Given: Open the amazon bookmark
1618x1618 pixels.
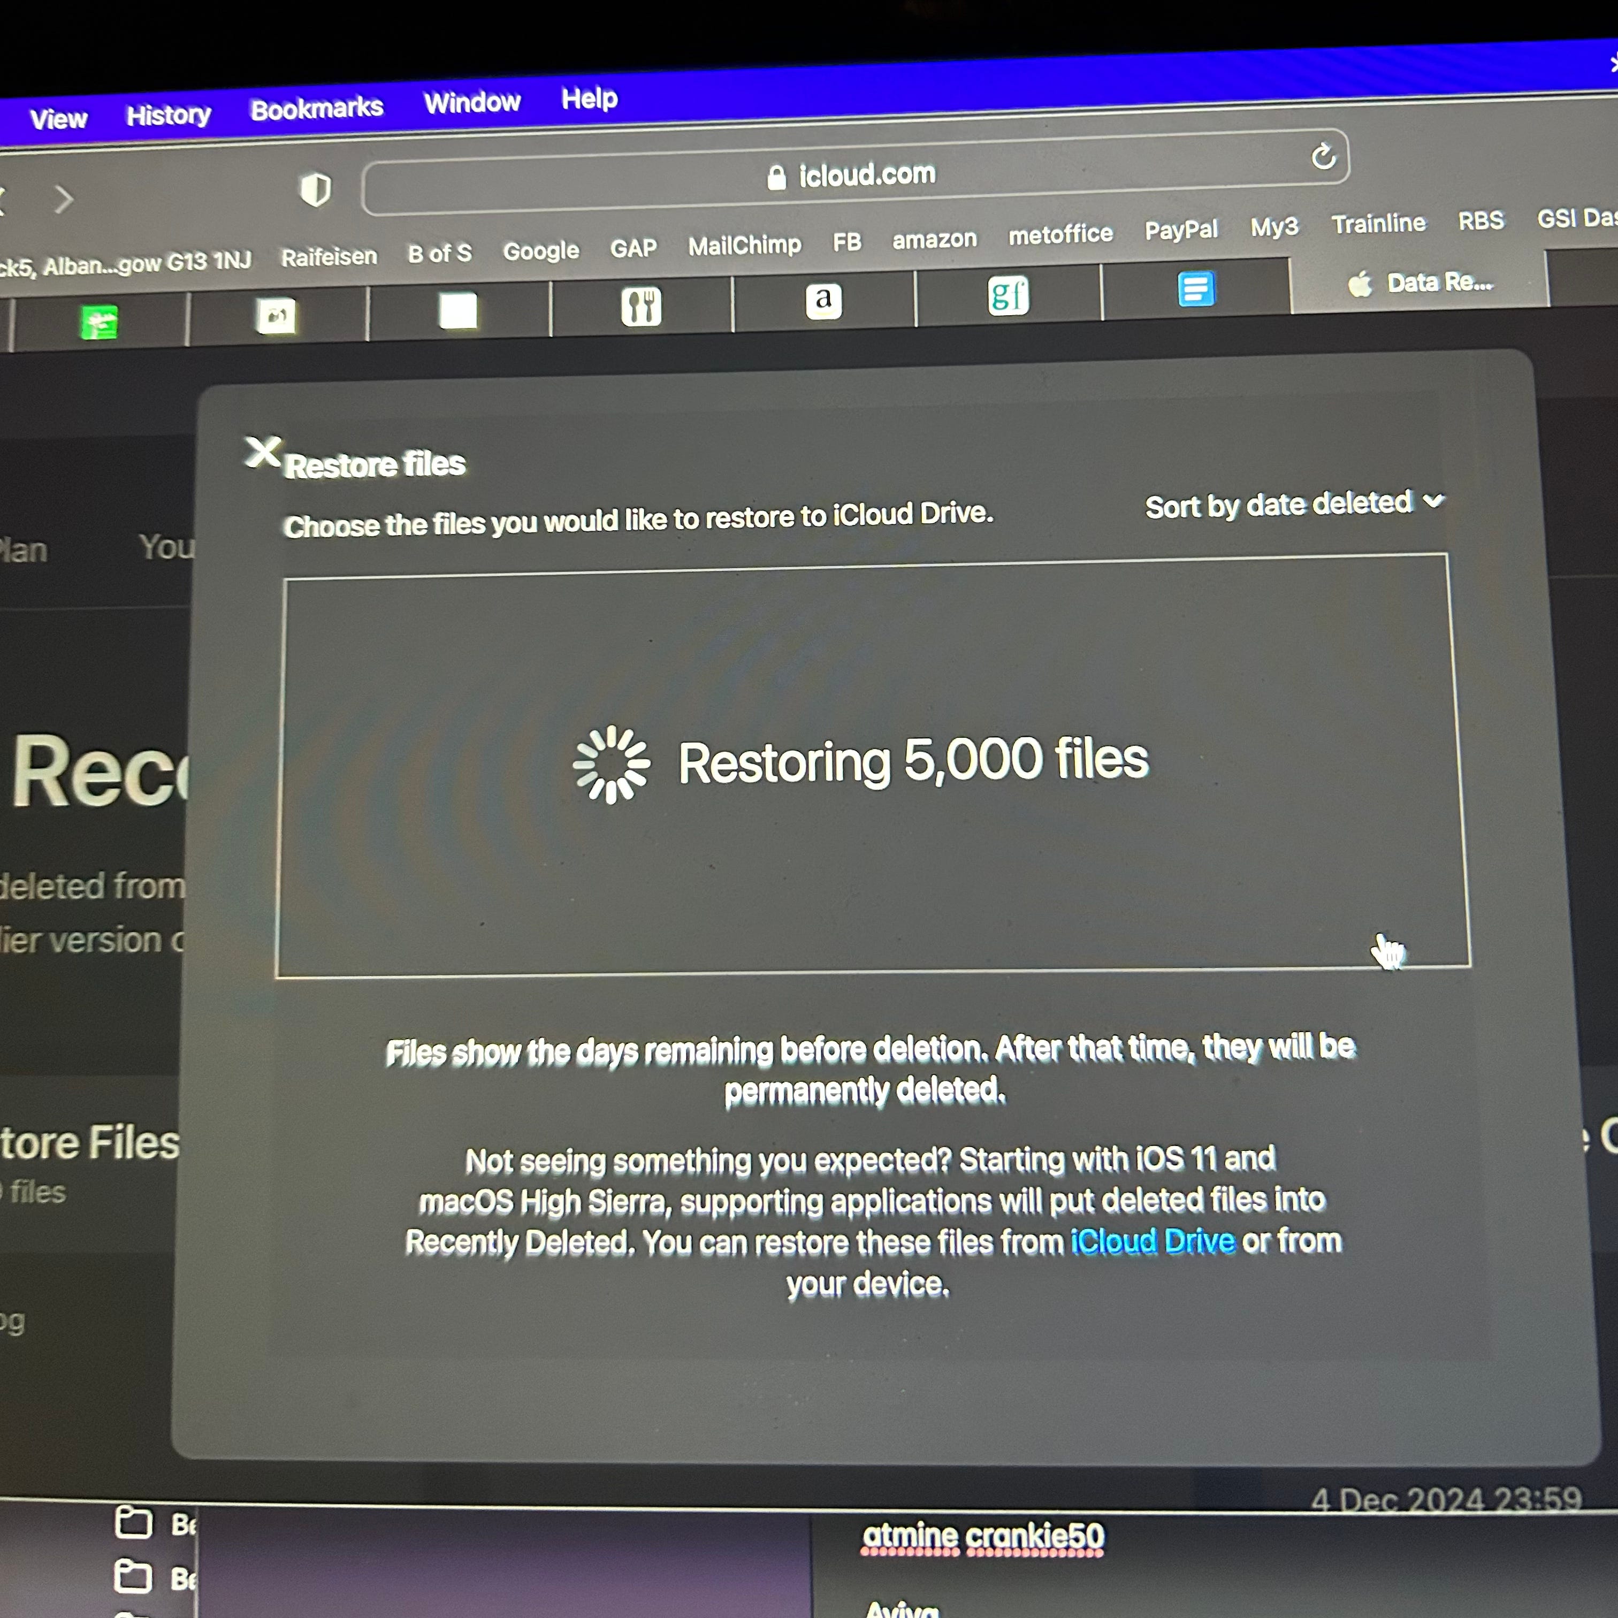Looking at the screenshot, I should point(935,240).
